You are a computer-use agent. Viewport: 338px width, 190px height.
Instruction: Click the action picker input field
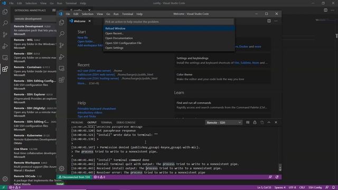coord(169,22)
